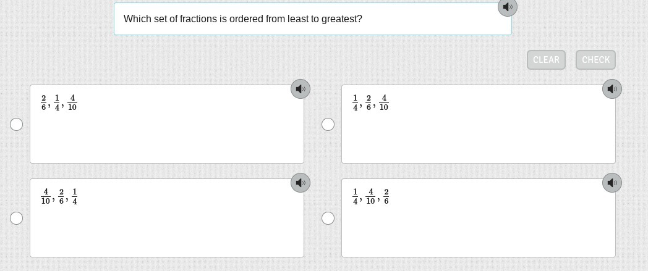Play audio for answer 4/10, 2/6, 1/4

click(x=301, y=183)
